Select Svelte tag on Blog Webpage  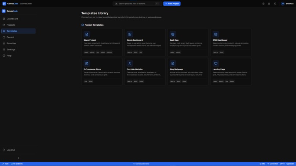184,81
